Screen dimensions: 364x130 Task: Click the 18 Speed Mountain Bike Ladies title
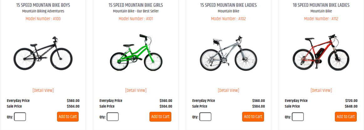click(321, 5)
